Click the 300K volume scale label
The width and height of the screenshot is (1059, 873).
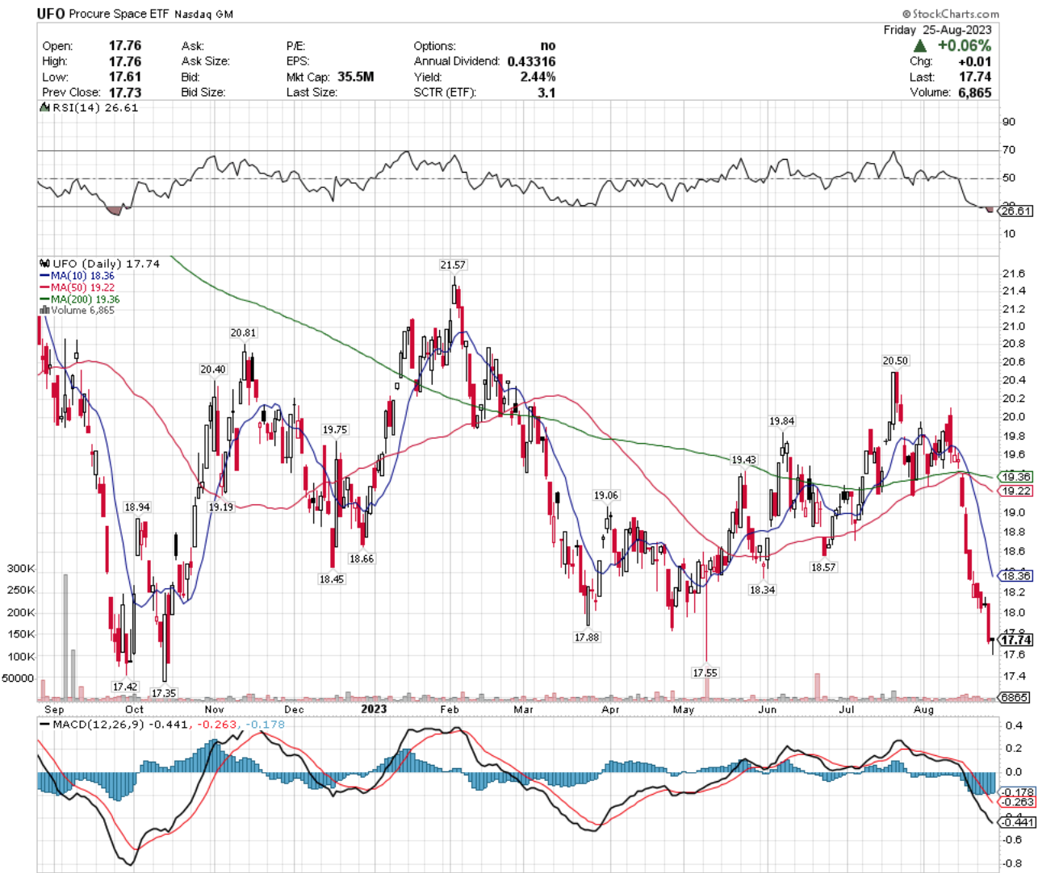coord(21,569)
